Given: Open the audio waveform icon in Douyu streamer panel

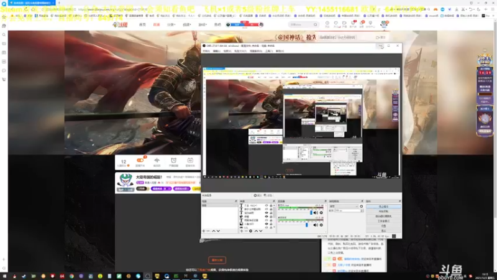Looking at the screenshot, I should (157, 161).
